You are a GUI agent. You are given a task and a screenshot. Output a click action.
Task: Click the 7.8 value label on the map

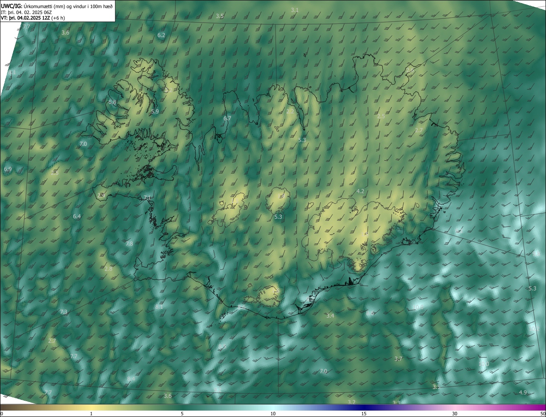[130, 243]
